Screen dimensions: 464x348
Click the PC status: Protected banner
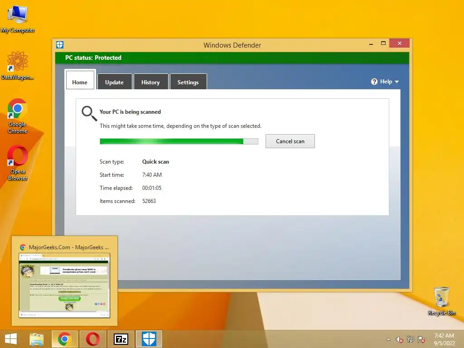tap(232, 58)
